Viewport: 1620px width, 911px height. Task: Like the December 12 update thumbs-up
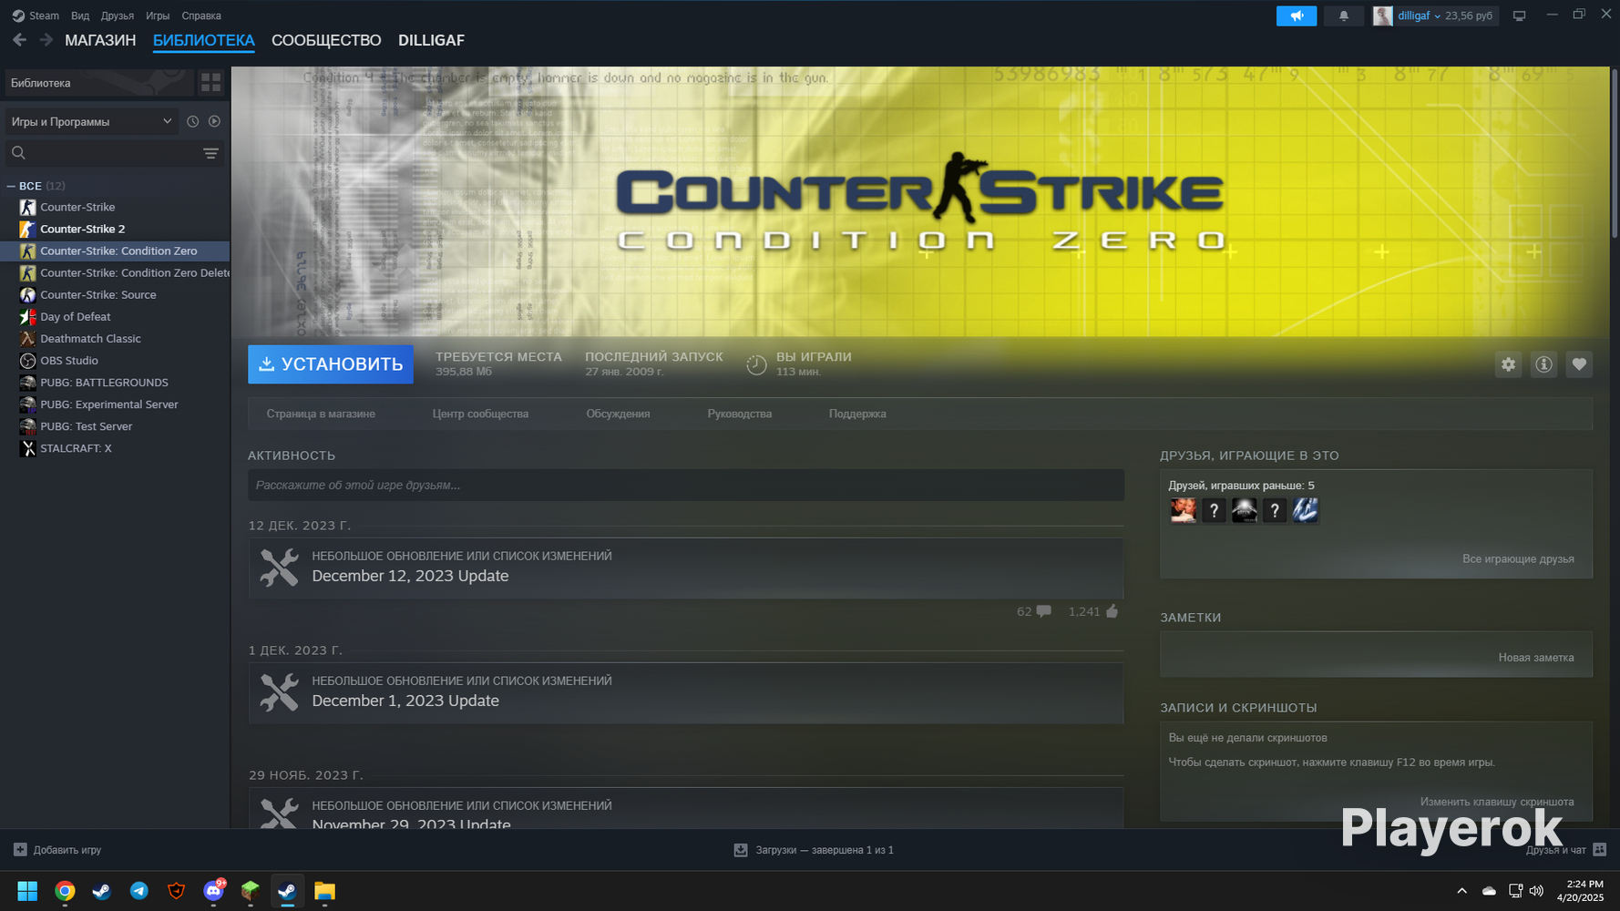tap(1112, 611)
